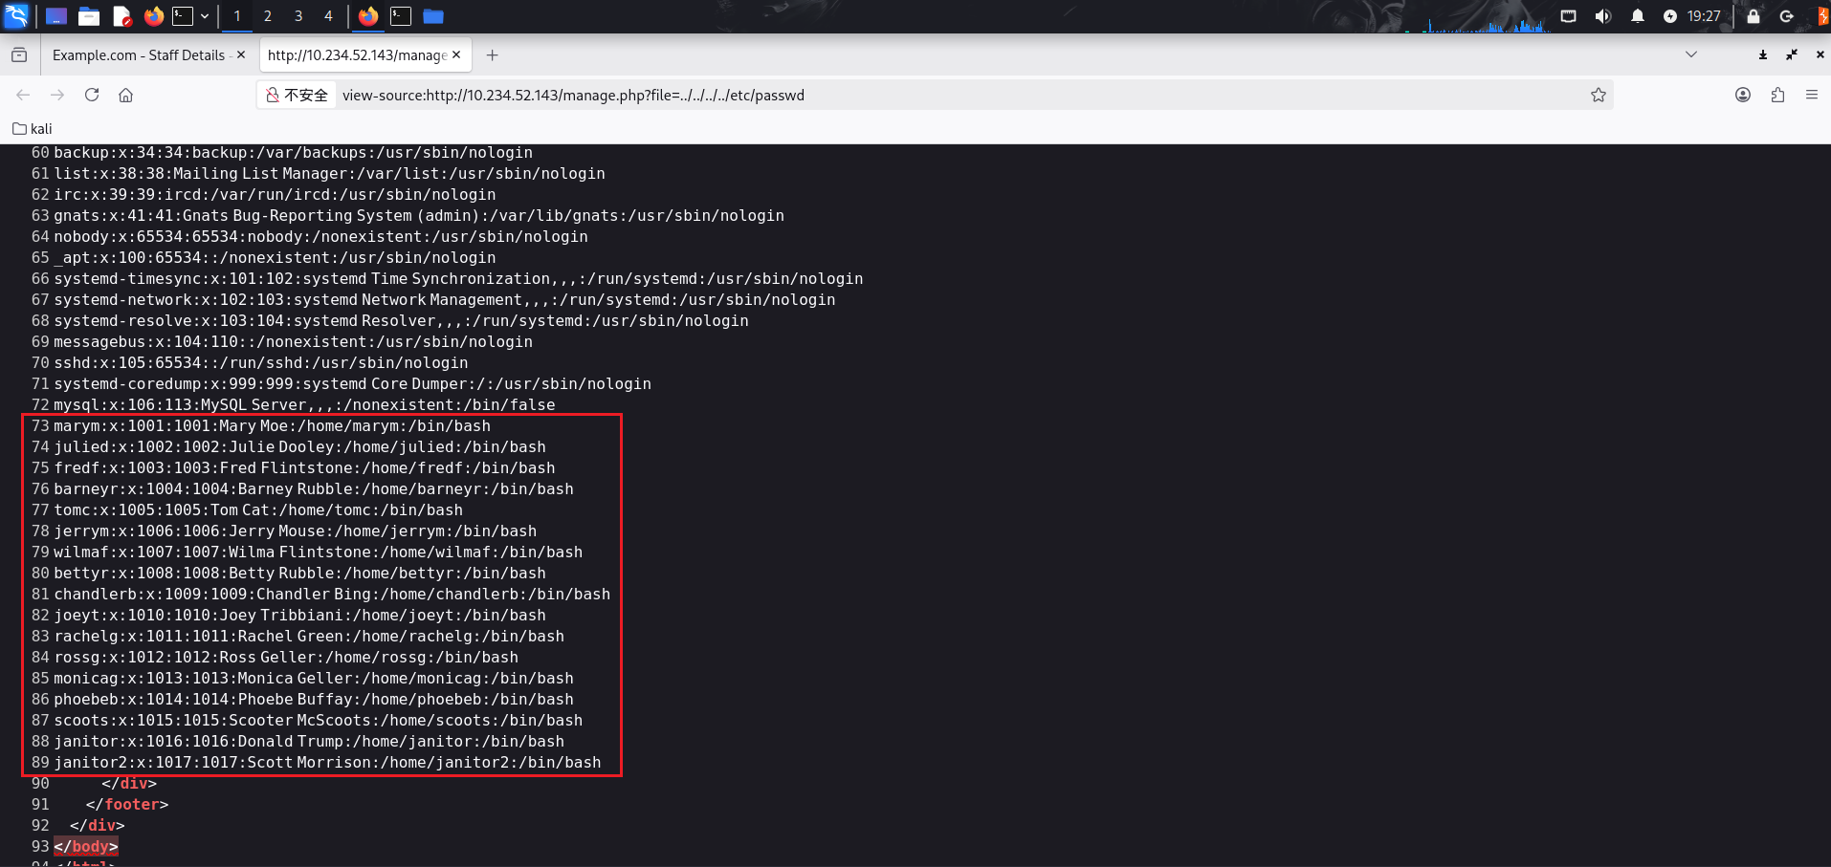Reload the current page

(x=92, y=95)
